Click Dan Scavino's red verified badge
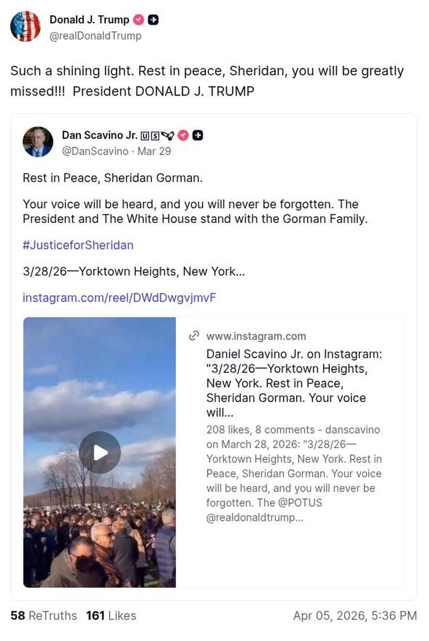The width and height of the screenshot is (429, 641). [183, 135]
